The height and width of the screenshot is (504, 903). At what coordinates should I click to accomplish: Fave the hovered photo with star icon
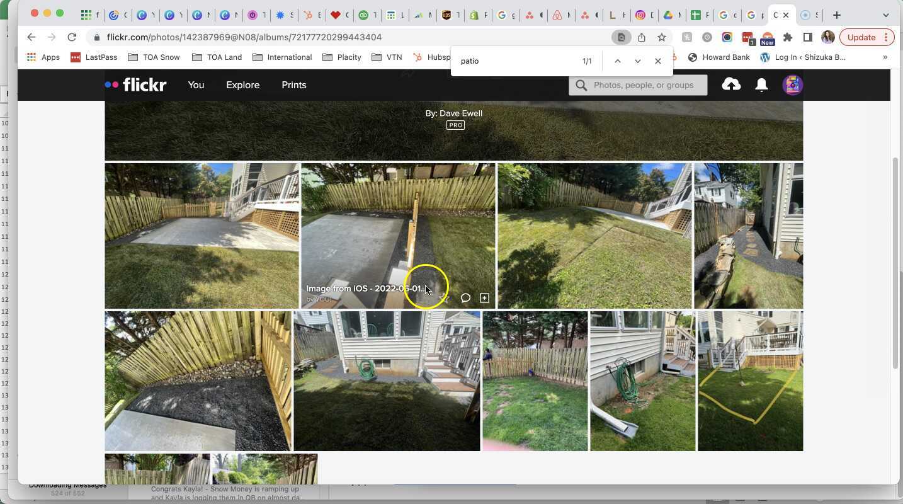pyautogui.click(x=446, y=298)
